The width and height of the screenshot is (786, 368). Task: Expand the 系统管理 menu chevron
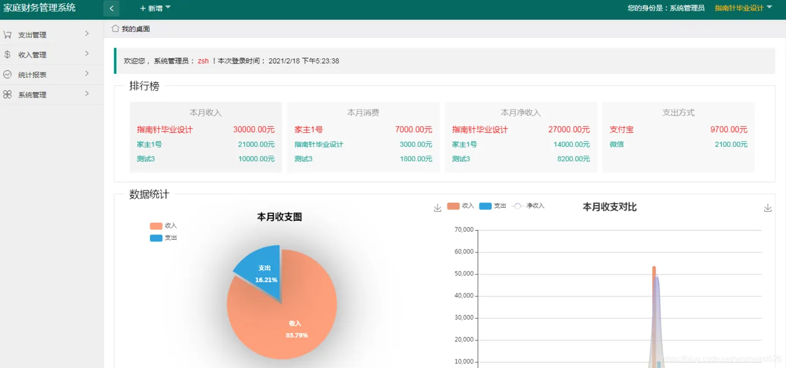(x=87, y=94)
